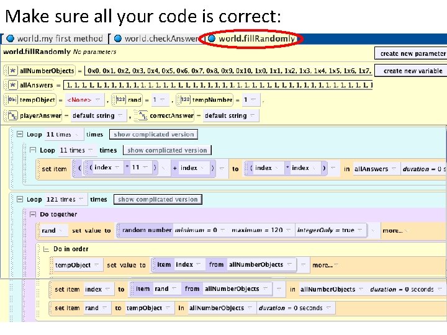Switch to world.my first method tab

pos(55,38)
